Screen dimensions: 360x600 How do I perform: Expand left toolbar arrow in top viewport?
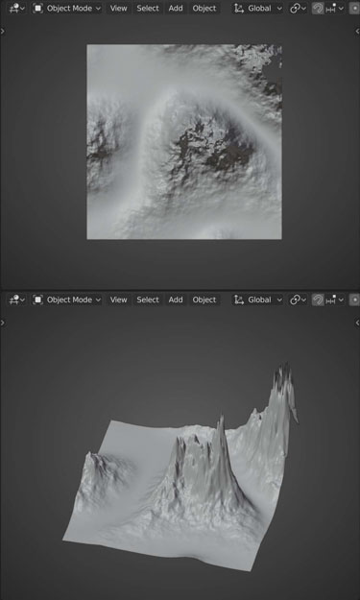3,31
